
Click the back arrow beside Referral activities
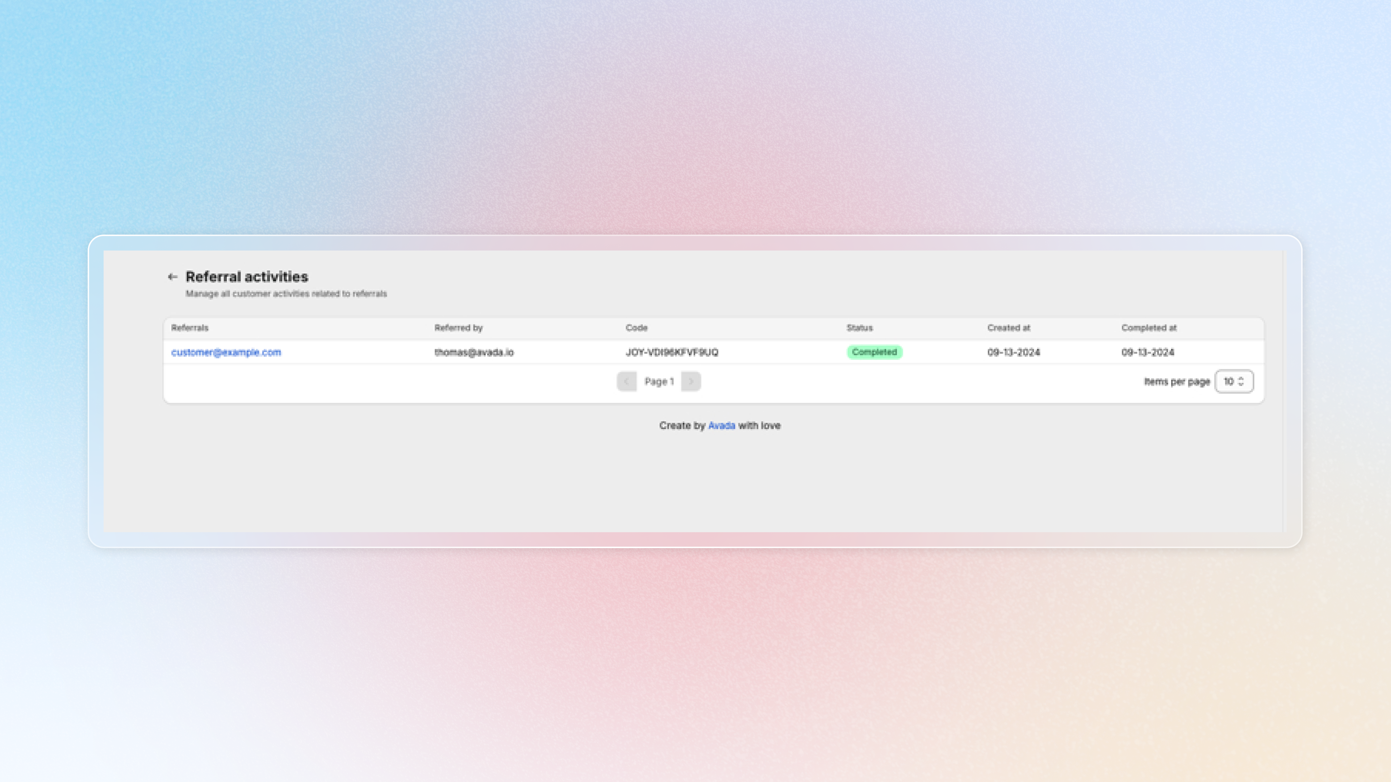pos(172,277)
